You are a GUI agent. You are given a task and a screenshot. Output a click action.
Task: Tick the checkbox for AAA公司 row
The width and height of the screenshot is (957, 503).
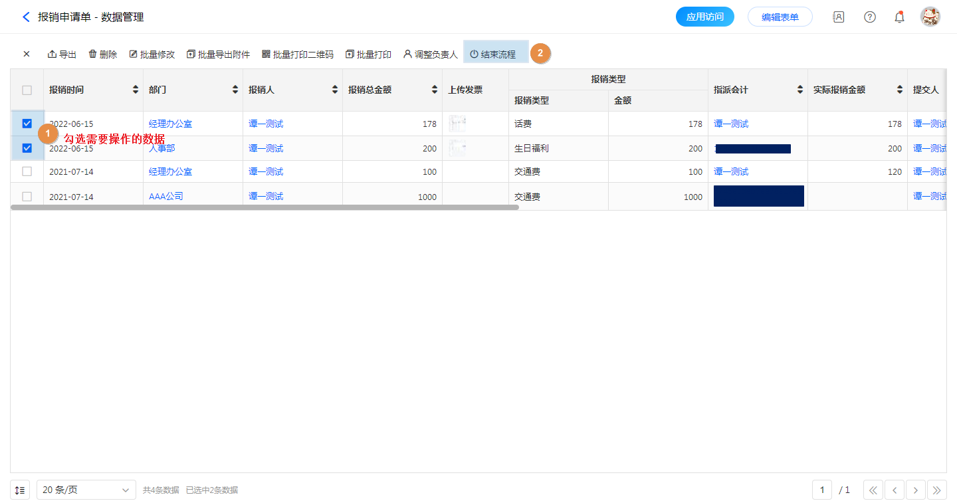click(x=27, y=197)
